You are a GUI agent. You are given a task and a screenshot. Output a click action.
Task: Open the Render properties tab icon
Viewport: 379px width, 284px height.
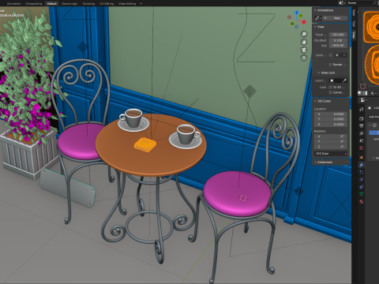point(362,118)
